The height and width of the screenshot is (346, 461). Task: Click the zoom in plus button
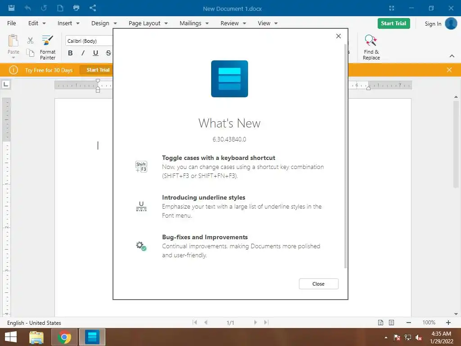point(448,323)
